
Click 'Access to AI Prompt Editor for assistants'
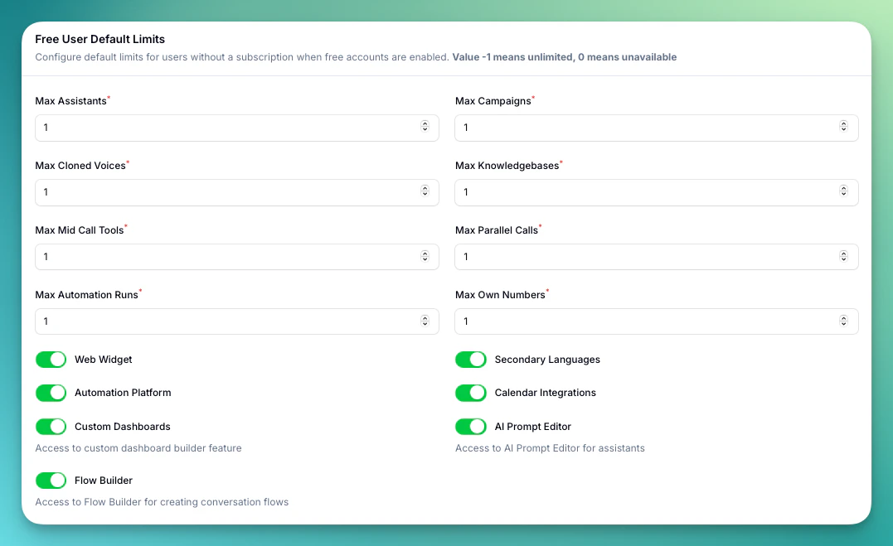tap(551, 448)
